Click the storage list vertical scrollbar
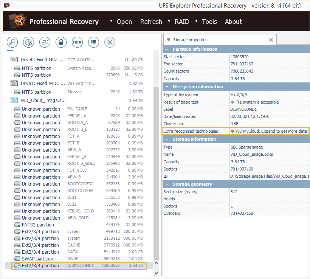The width and height of the screenshot is (310, 279). pos(156,170)
